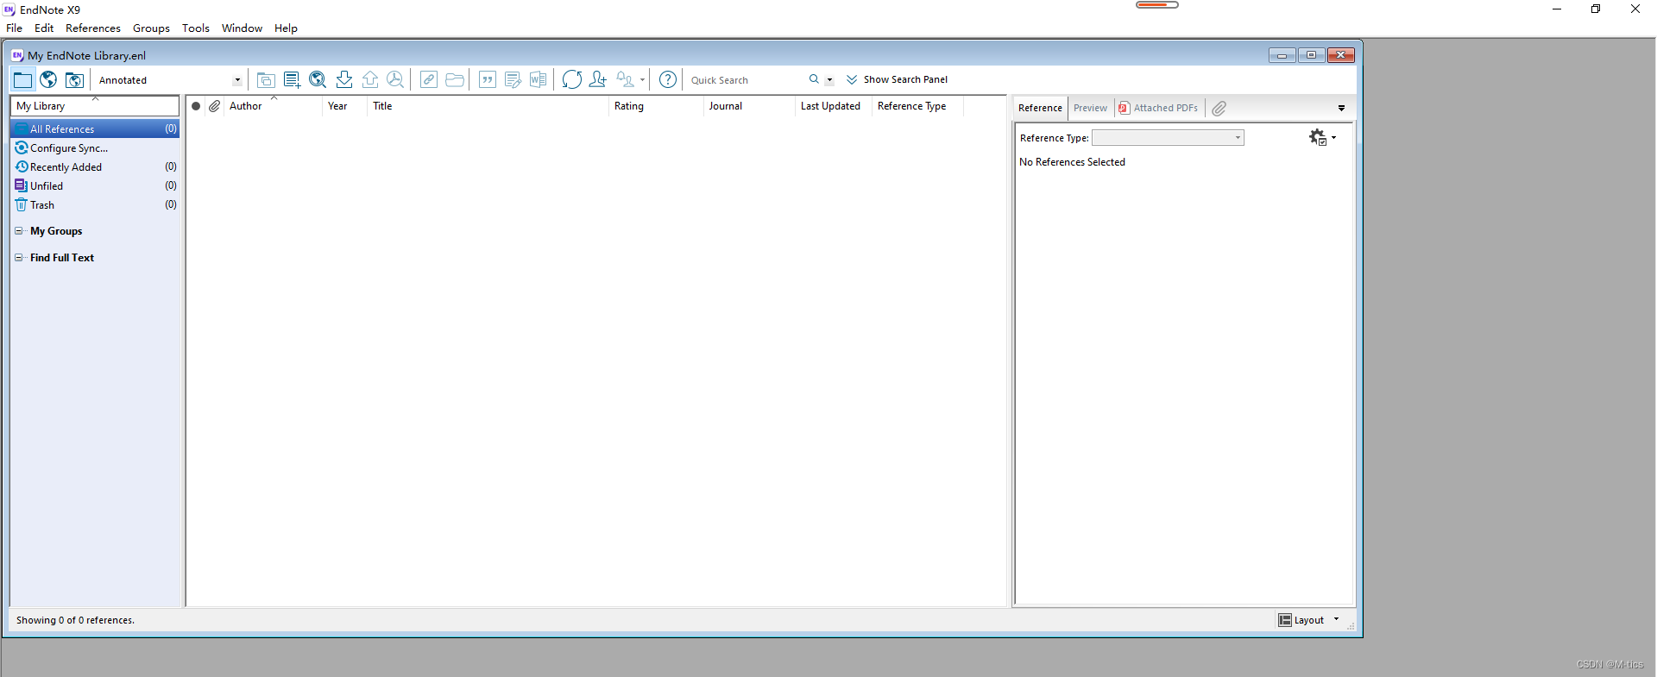The image size is (1657, 677).
Task: Click into the Quick Search field
Action: click(747, 80)
